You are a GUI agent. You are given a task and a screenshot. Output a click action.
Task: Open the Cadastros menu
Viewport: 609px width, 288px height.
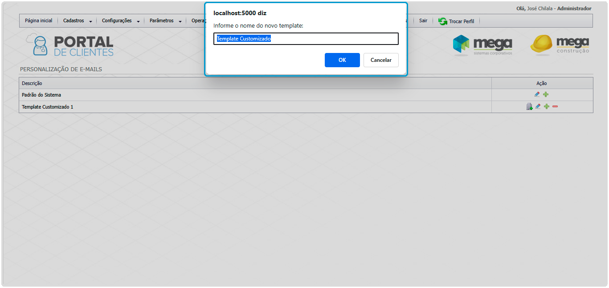click(x=74, y=20)
